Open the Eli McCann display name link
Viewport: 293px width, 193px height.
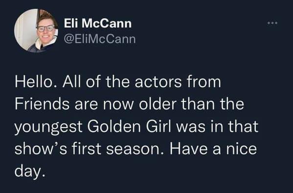point(98,23)
